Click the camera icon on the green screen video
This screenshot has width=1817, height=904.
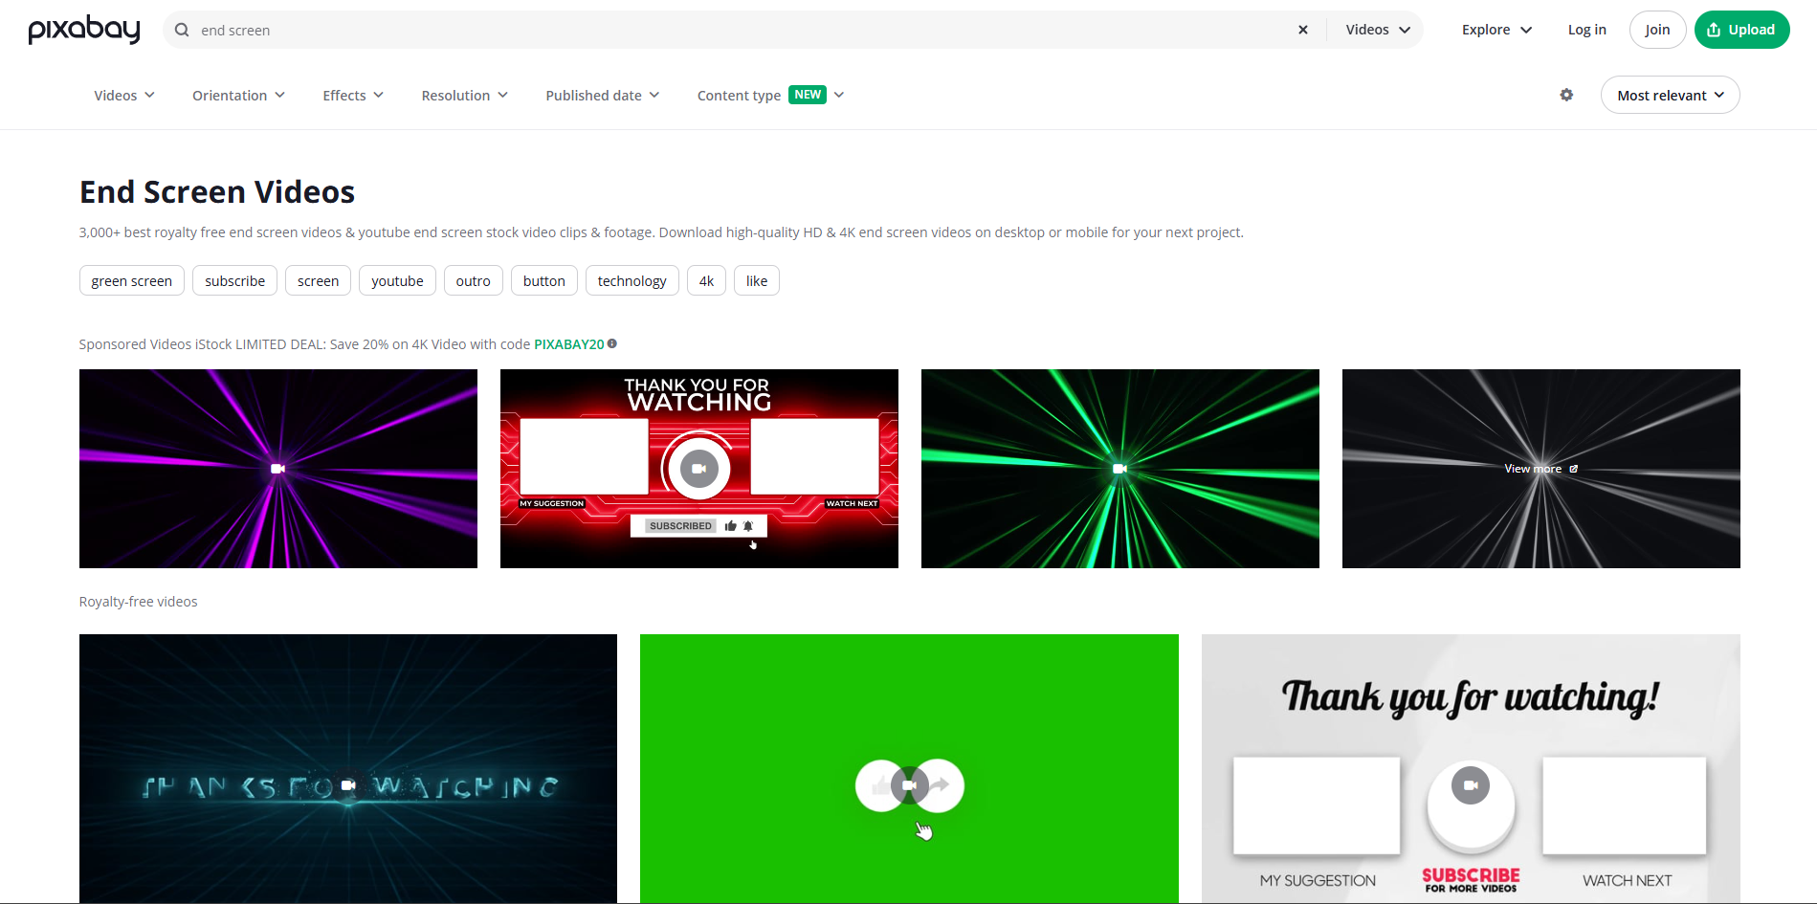click(x=908, y=784)
